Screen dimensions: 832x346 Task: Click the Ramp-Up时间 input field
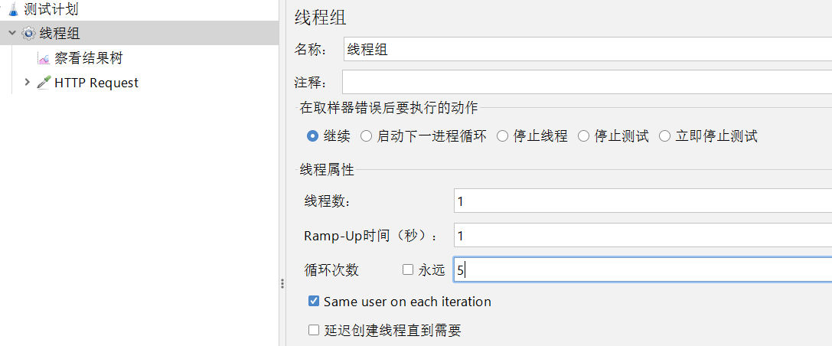[x=641, y=236]
